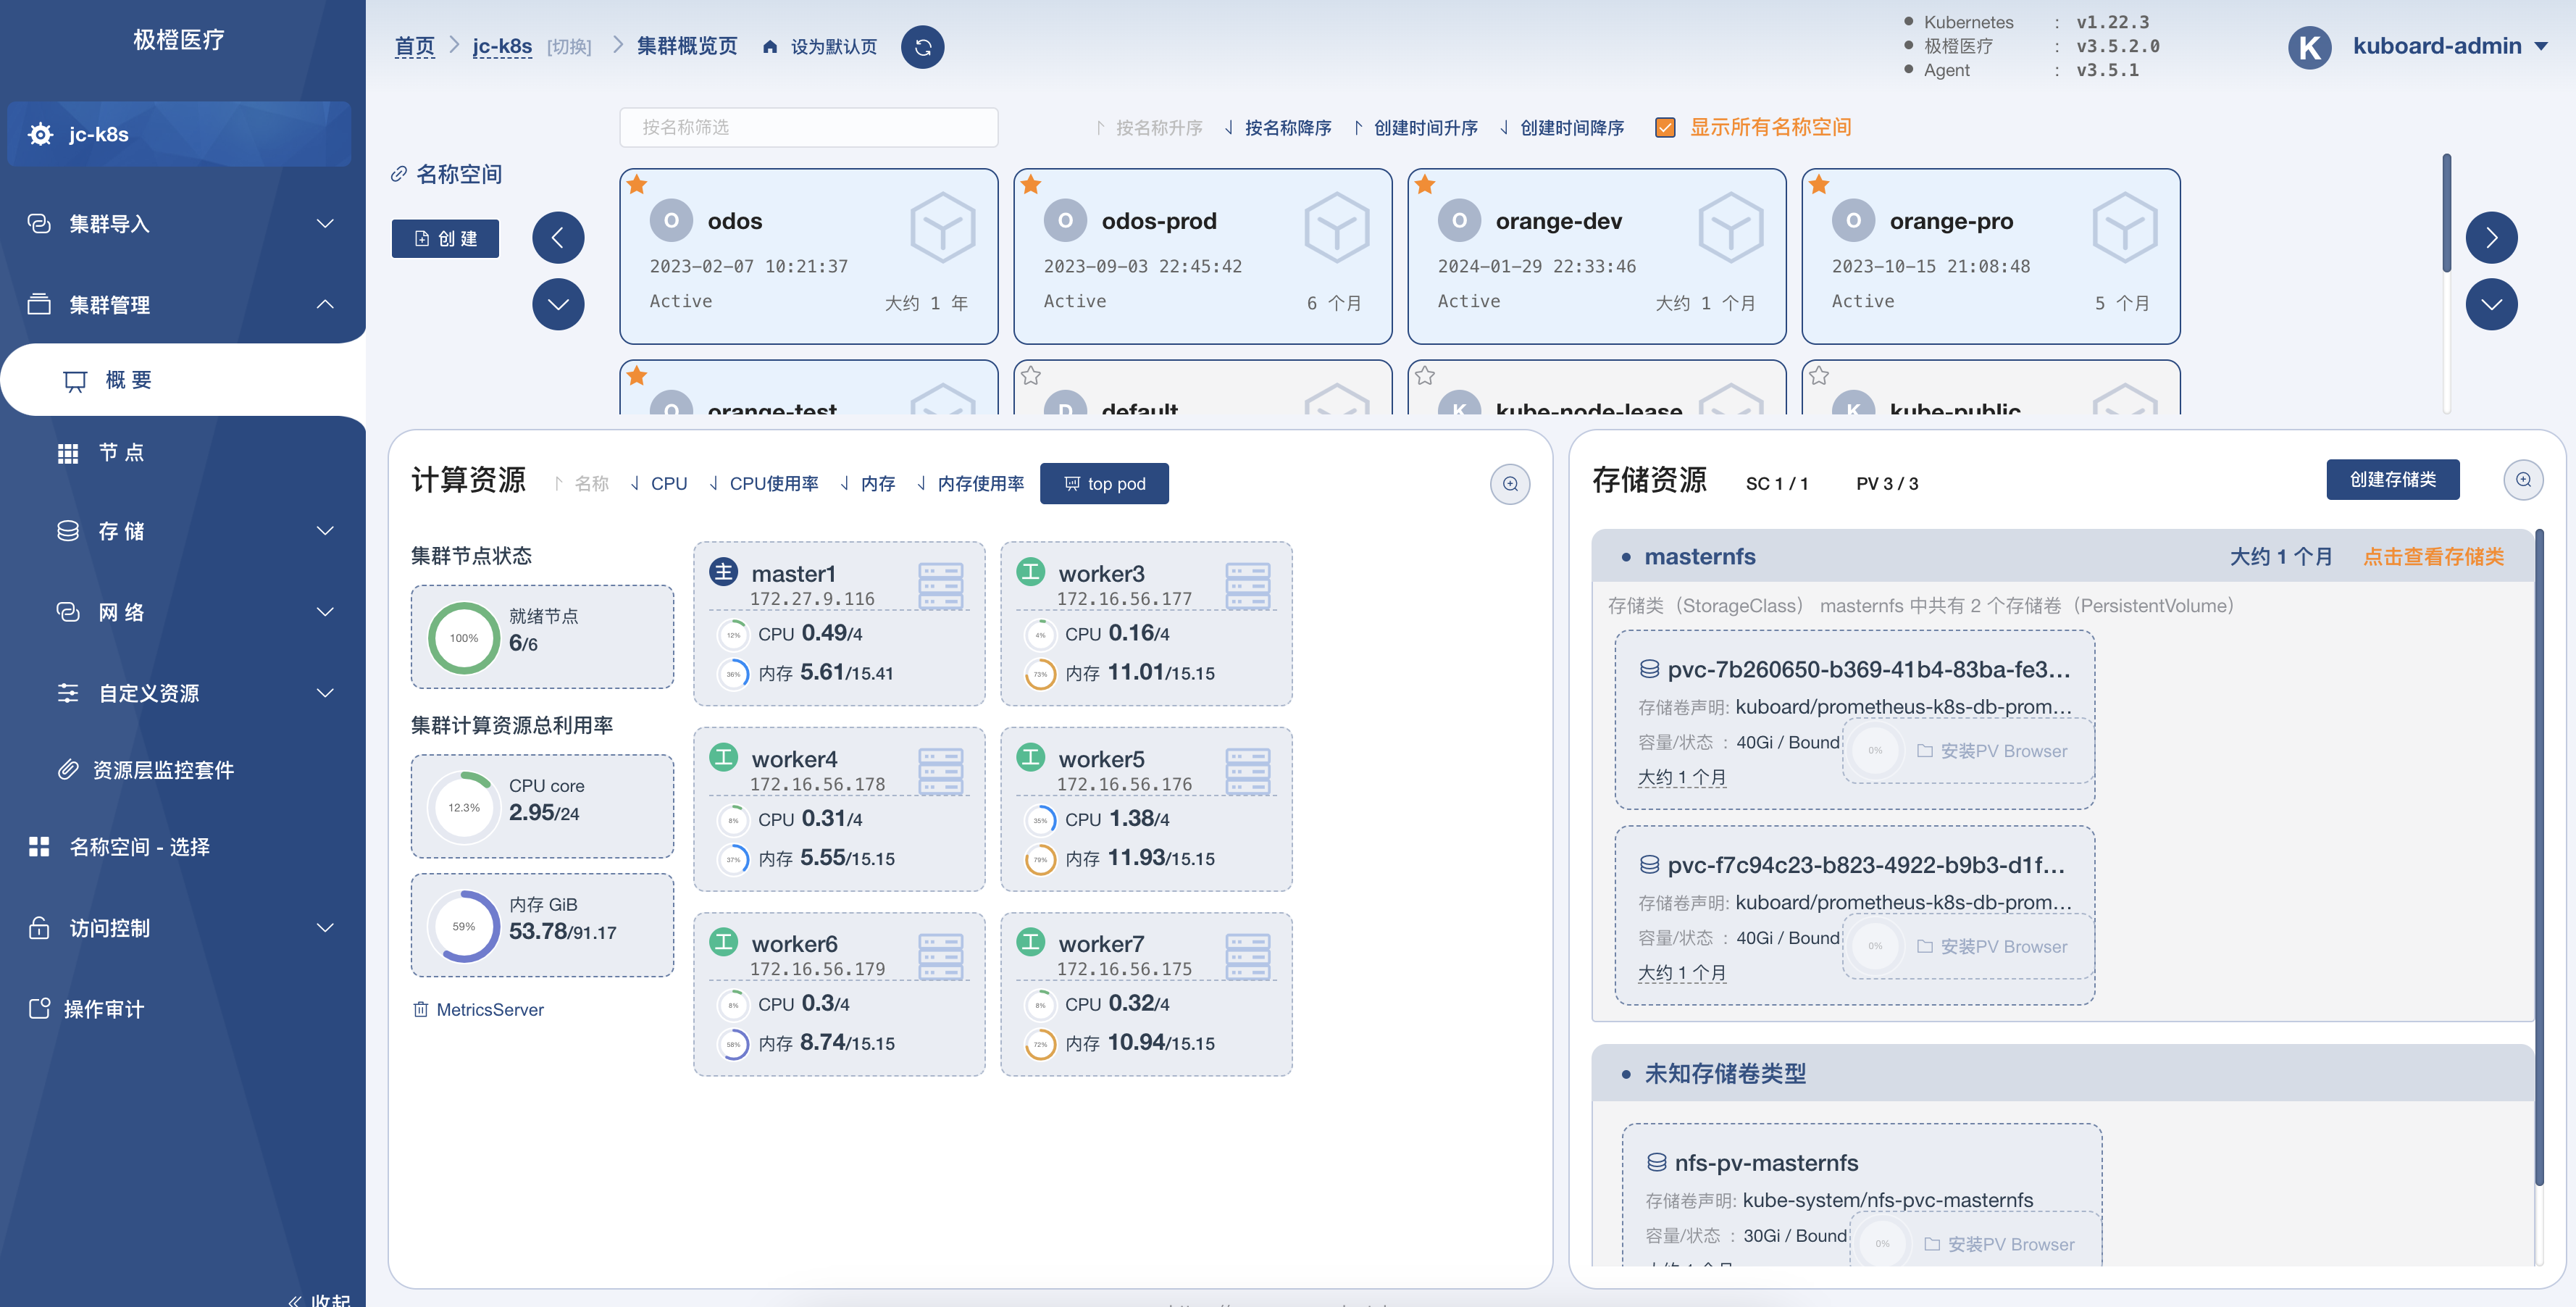
Task: Click the cube icon on orange-pro card
Action: pos(2124,228)
